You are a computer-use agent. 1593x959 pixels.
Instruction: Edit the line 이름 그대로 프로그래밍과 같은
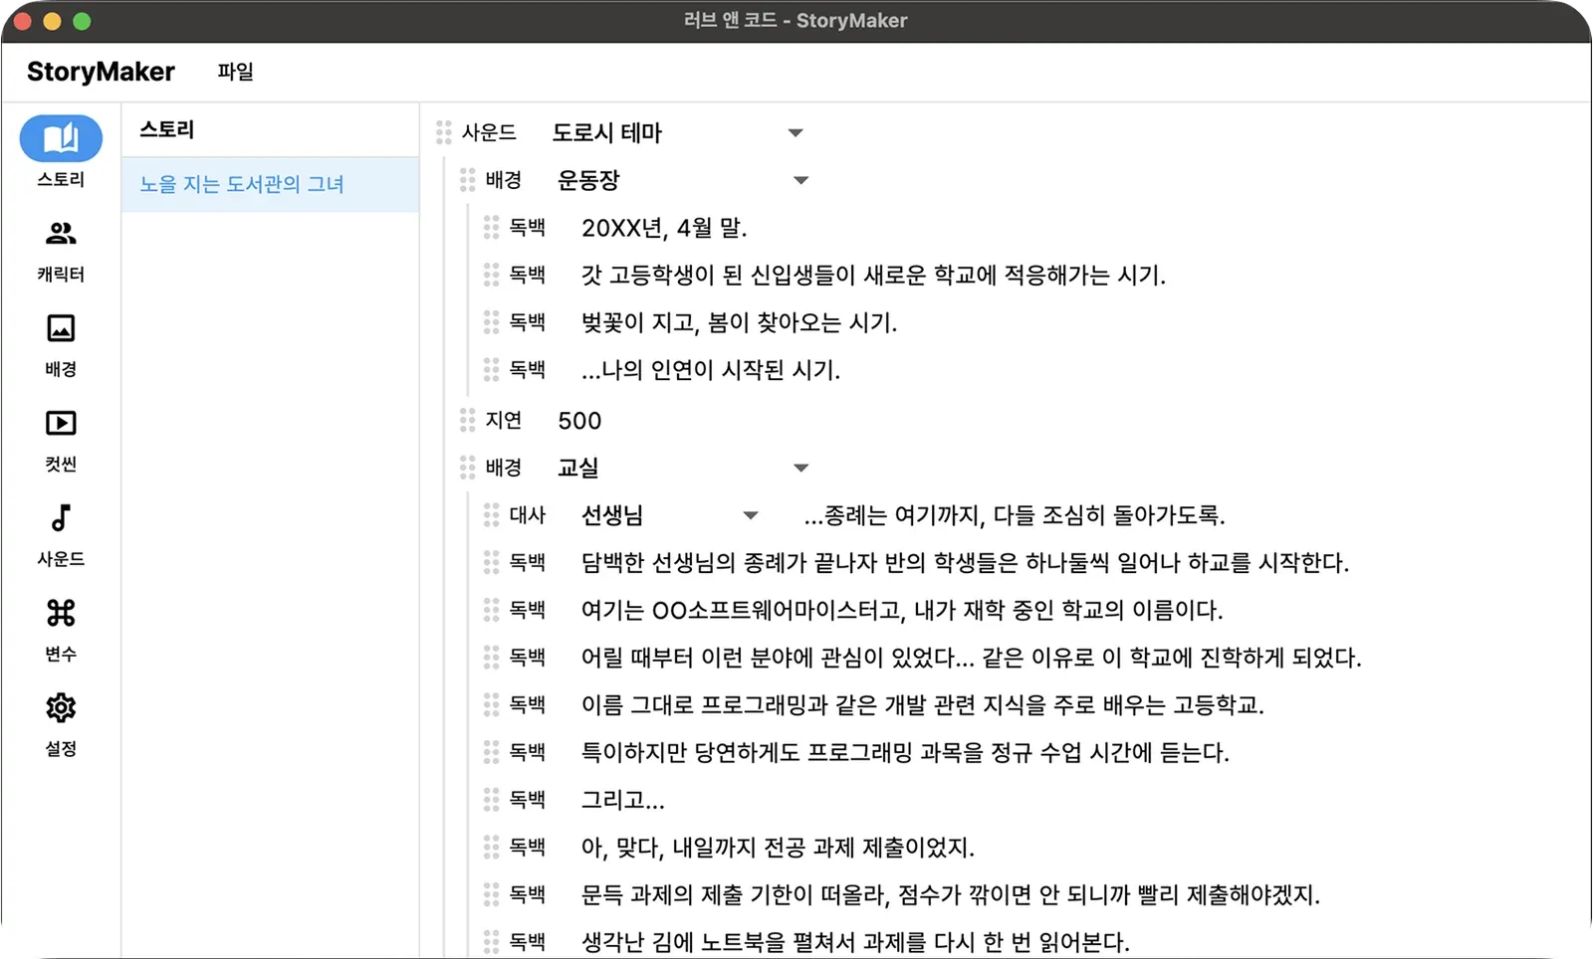pyautogui.click(x=923, y=705)
